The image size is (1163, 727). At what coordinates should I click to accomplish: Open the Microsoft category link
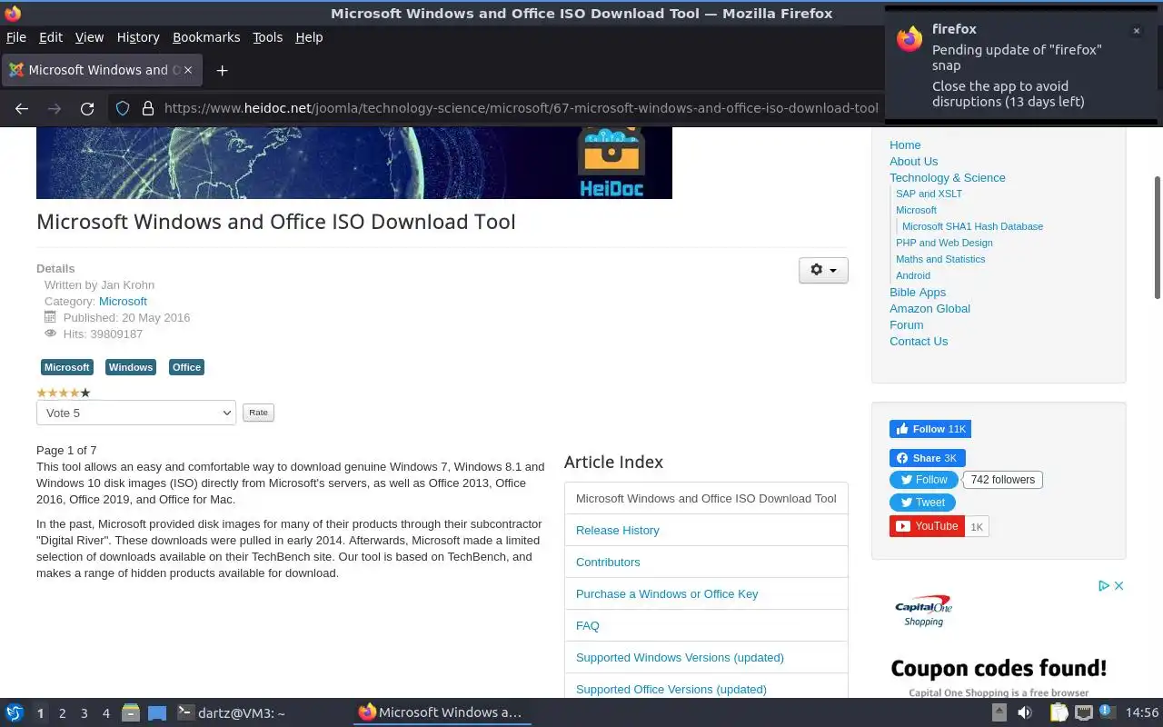(123, 301)
